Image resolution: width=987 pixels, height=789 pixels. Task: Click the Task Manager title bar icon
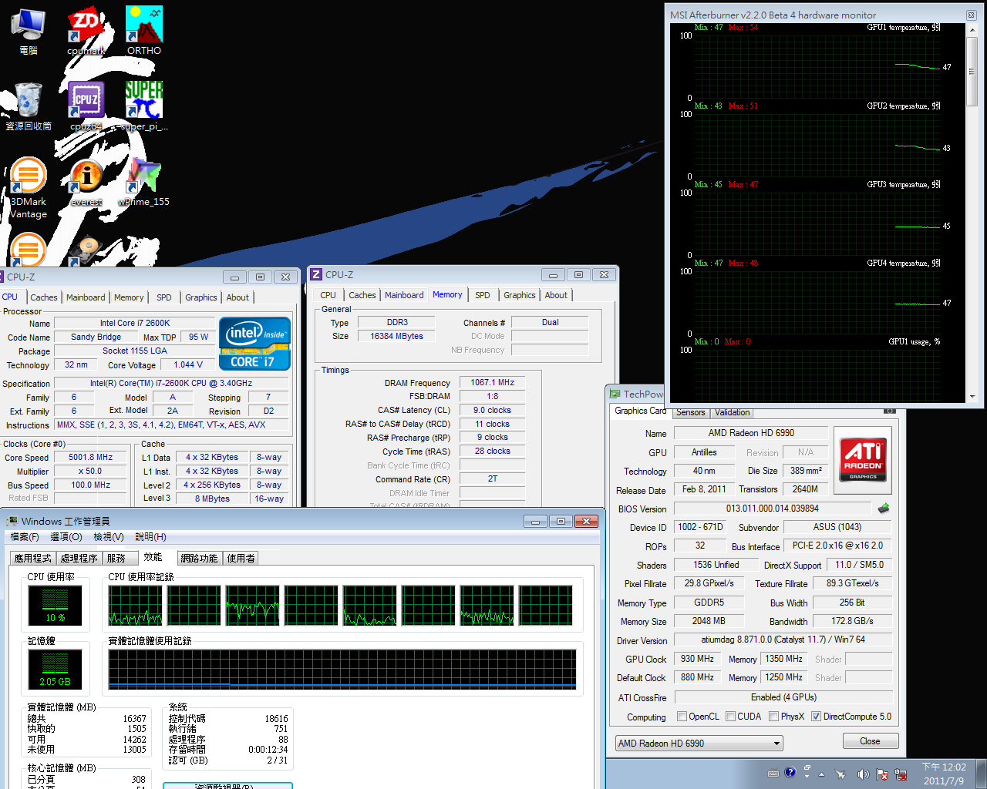pyautogui.click(x=12, y=522)
